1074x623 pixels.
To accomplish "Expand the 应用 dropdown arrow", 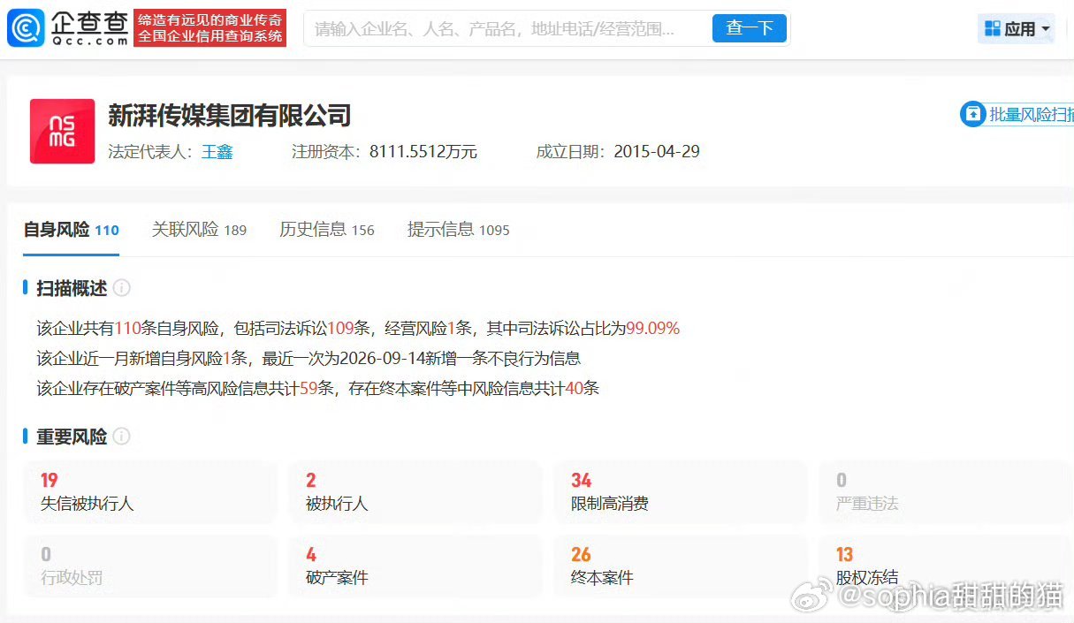I will [x=1046, y=29].
